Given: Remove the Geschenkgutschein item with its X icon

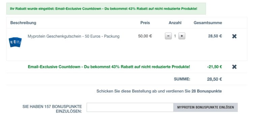Looking at the screenshot, I should (x=234, y=36).
